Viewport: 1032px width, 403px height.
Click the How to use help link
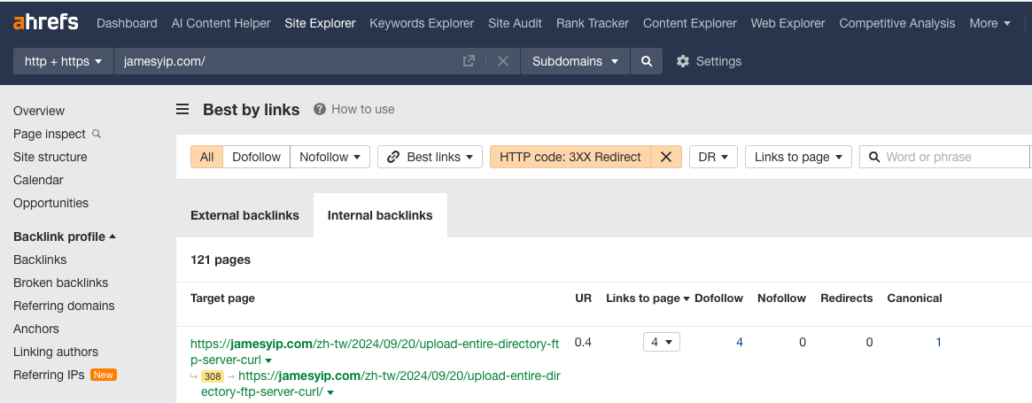[x=354, y=109]
